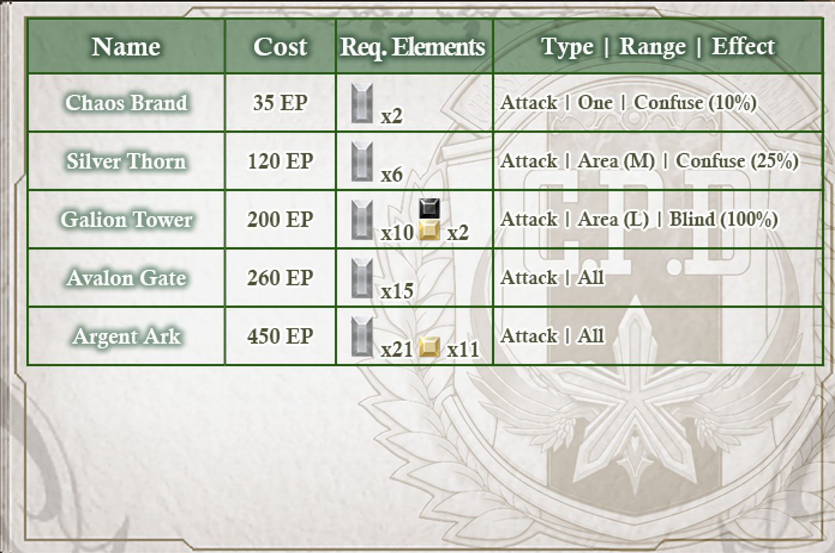The image size is (835, 553).
Task: Click the Type | Range | Effect header
Action: point(658,46)
